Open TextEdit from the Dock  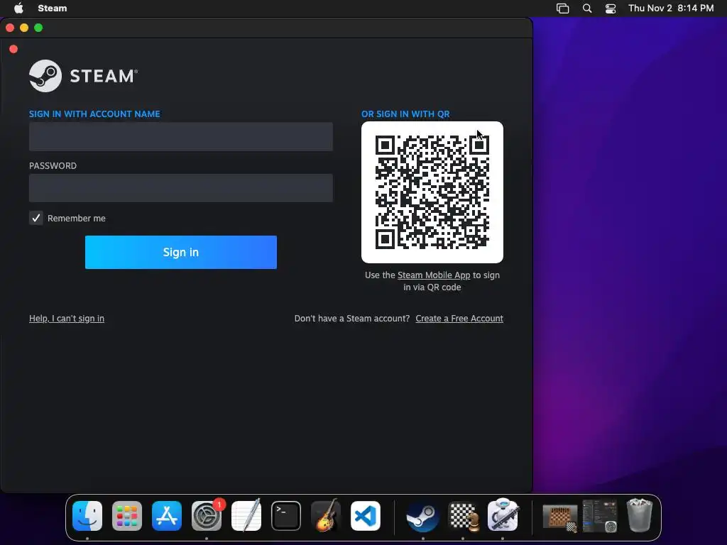[x=246, y=516]
